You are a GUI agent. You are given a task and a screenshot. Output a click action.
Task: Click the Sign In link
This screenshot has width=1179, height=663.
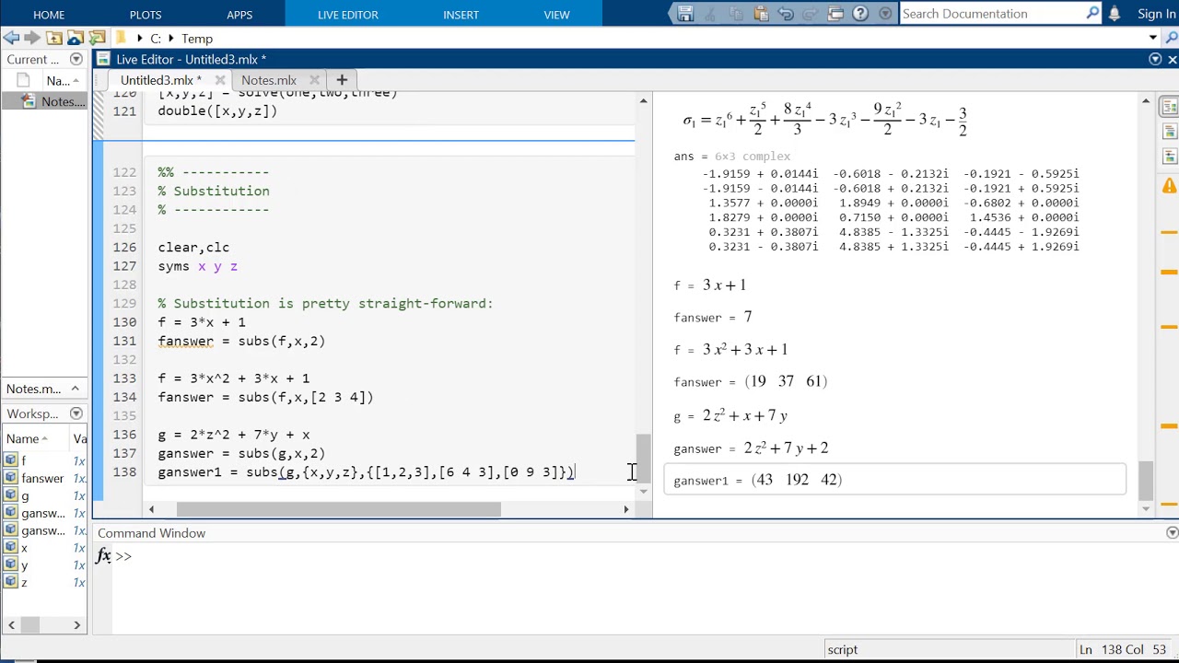tap(1157, 14)
